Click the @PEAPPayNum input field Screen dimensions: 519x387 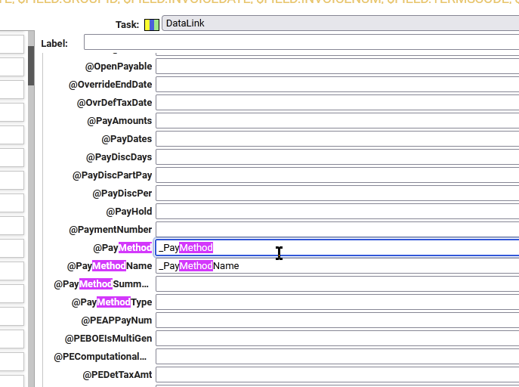click(337, 320)
